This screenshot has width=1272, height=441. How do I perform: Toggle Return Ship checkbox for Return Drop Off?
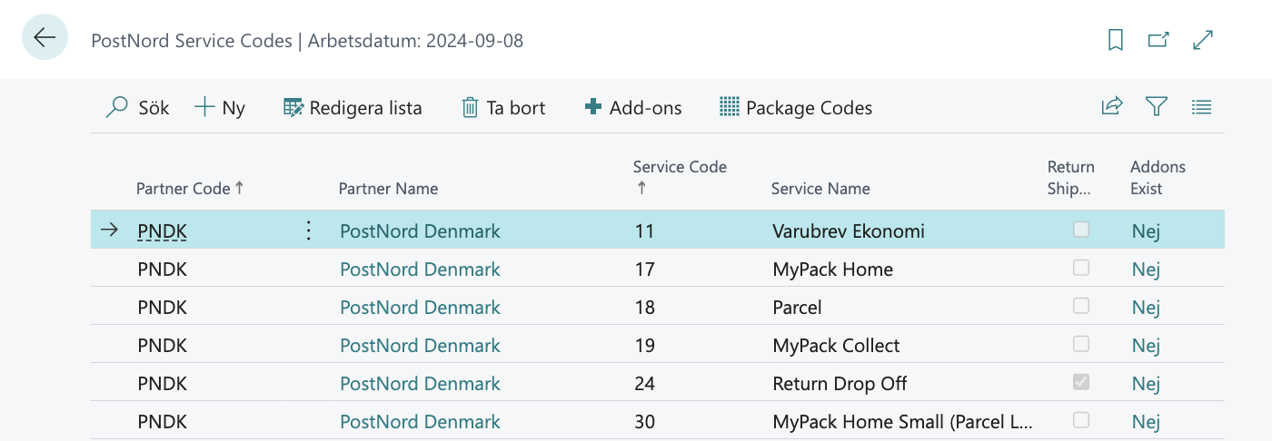point(1081,382)
